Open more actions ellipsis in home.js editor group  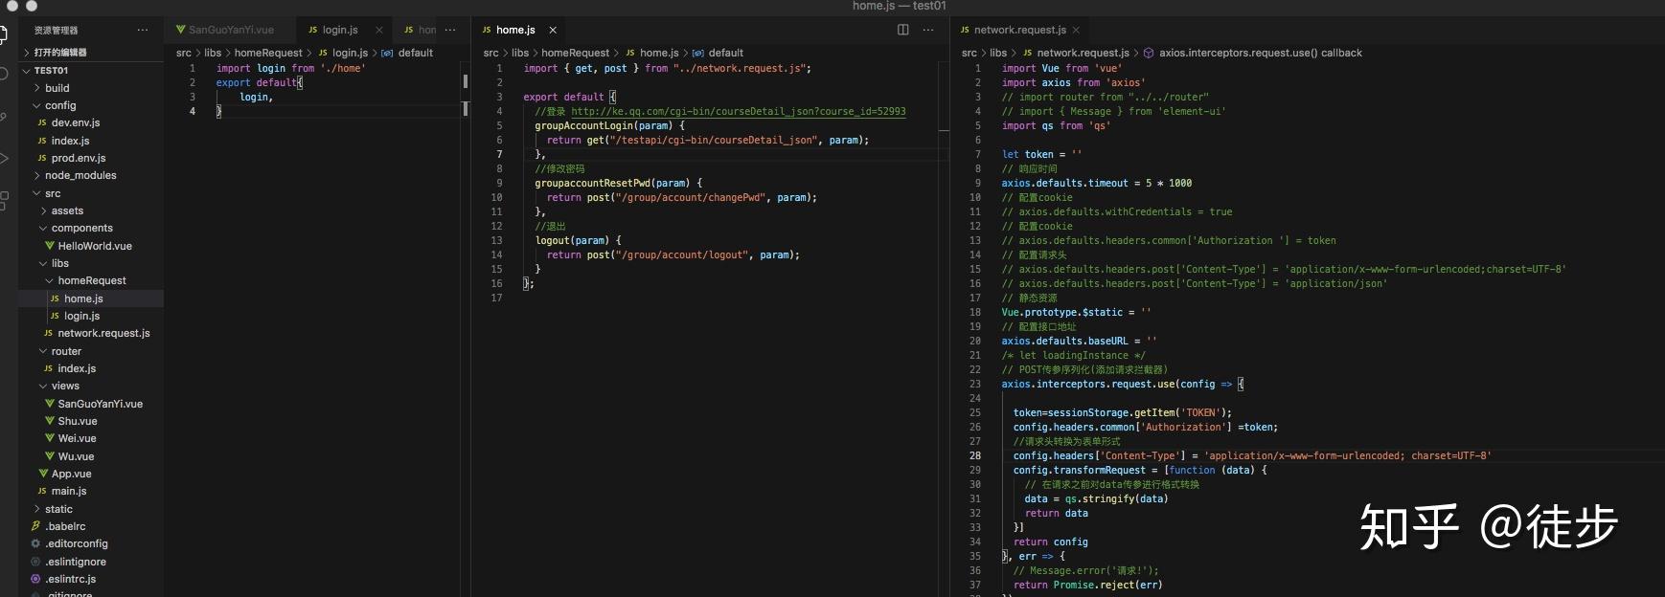(927, 30)
